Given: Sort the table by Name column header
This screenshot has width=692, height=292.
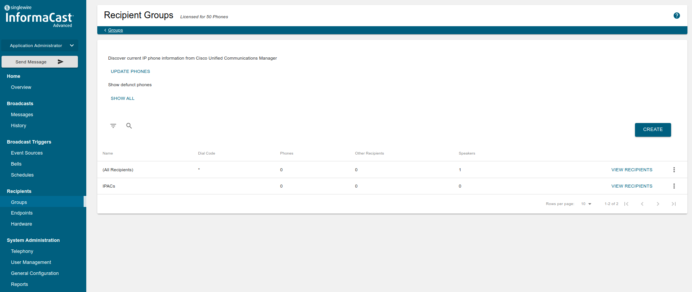Looking at the screenshot, I should (x=108, y=153).
